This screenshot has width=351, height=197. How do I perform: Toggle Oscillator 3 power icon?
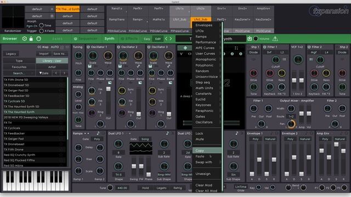pyautogui.click(x=149, y=47)
